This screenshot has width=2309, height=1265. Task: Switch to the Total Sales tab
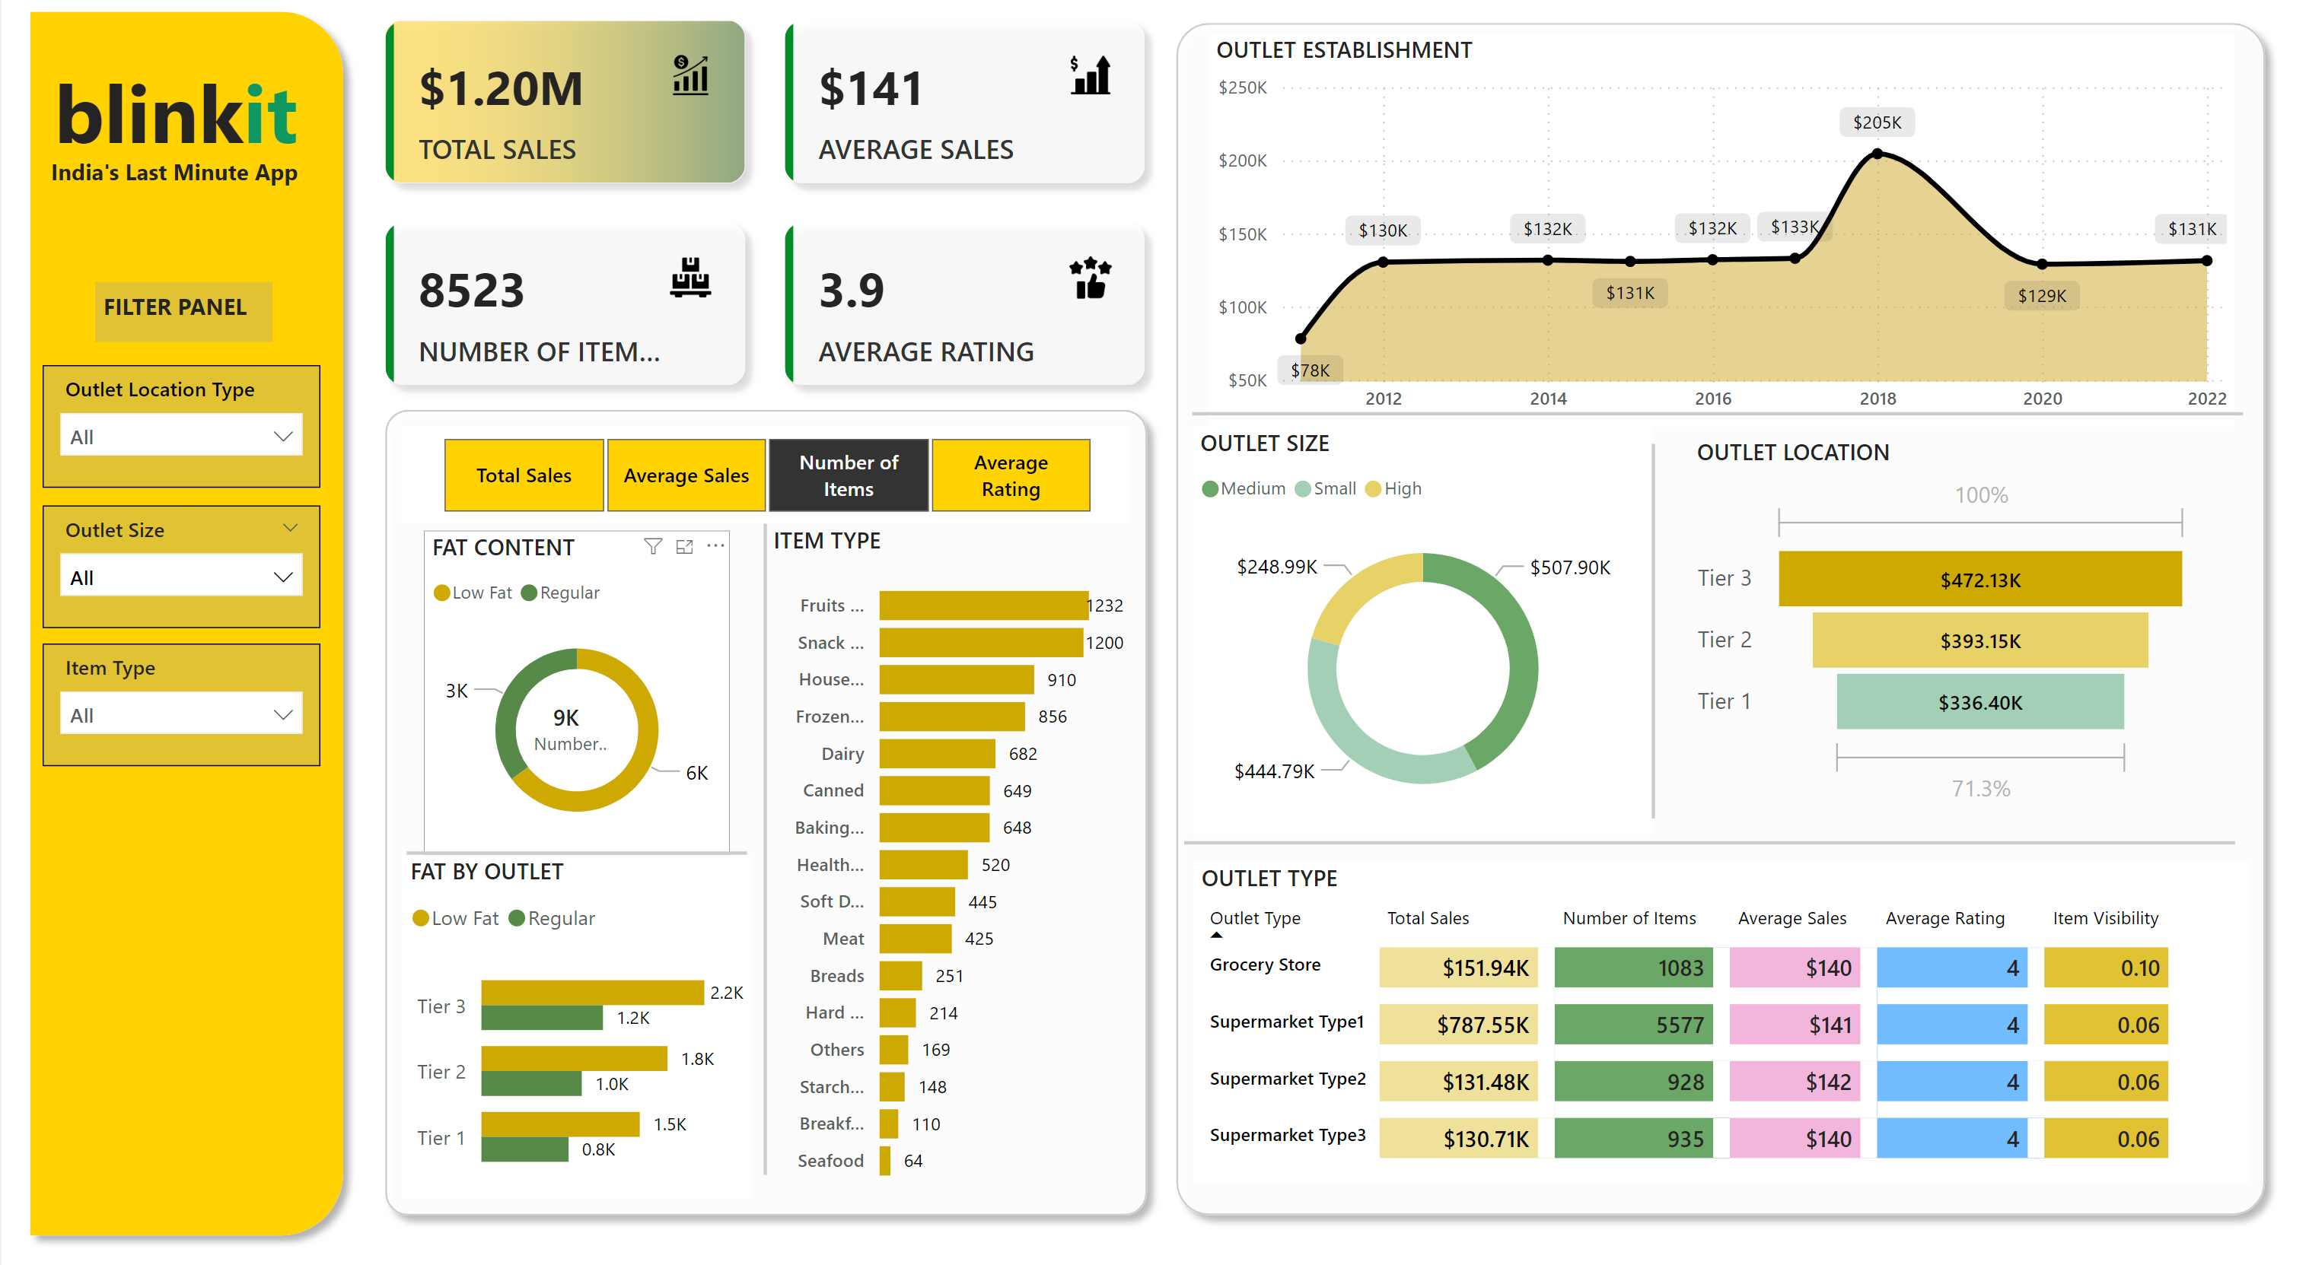point(524,475)
